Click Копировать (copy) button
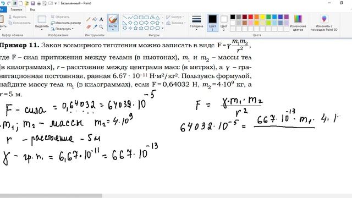Image resolution: width=352 pixels, height=198 pixels. (x=19, y=23)
